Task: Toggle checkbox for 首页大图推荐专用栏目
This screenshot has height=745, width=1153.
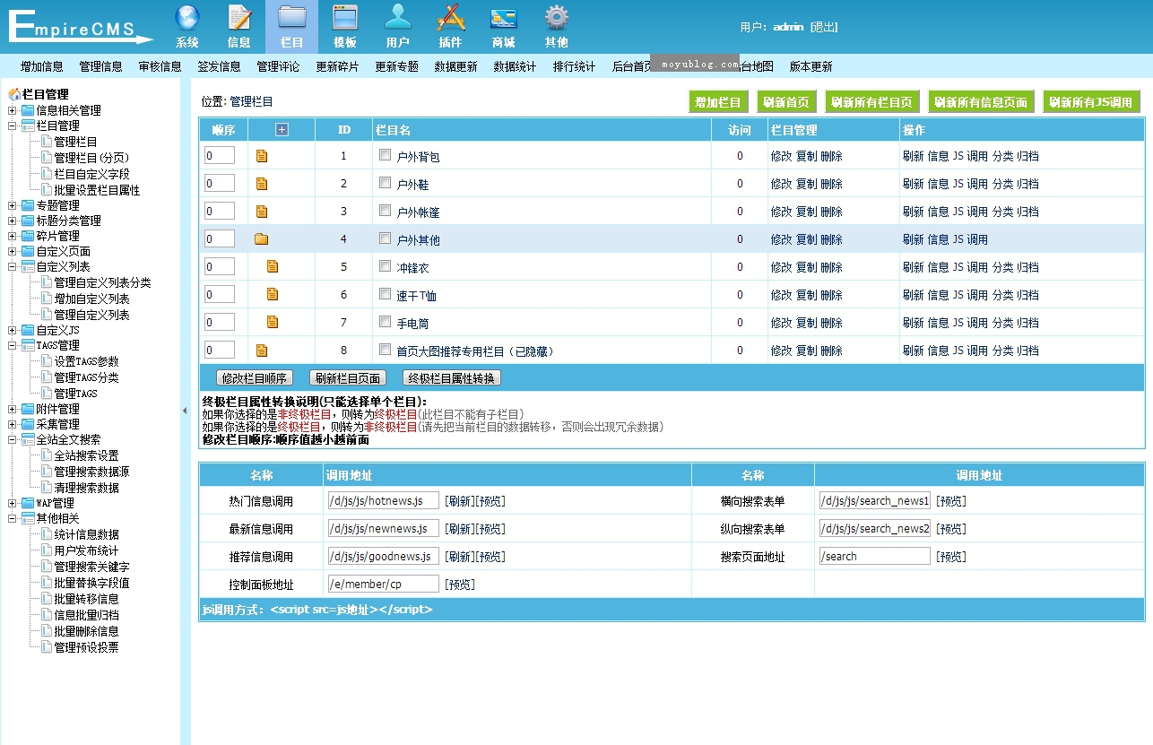Action: pyautogui.click(x=385, y=350)
